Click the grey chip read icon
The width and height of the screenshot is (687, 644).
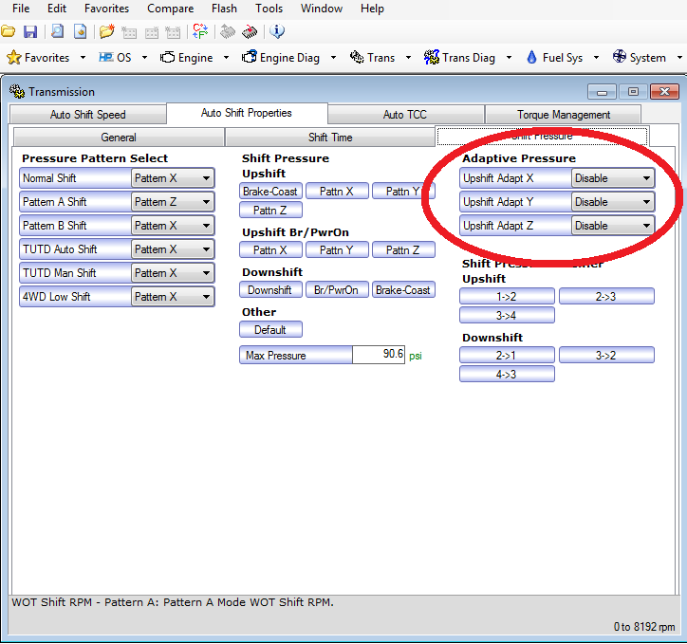228,31
